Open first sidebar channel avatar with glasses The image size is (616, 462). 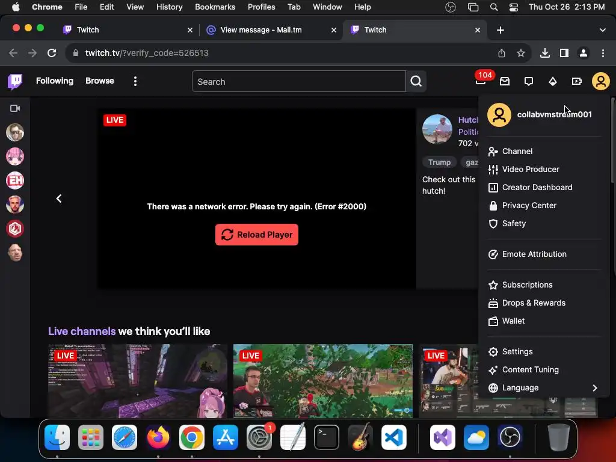point(15,132)
